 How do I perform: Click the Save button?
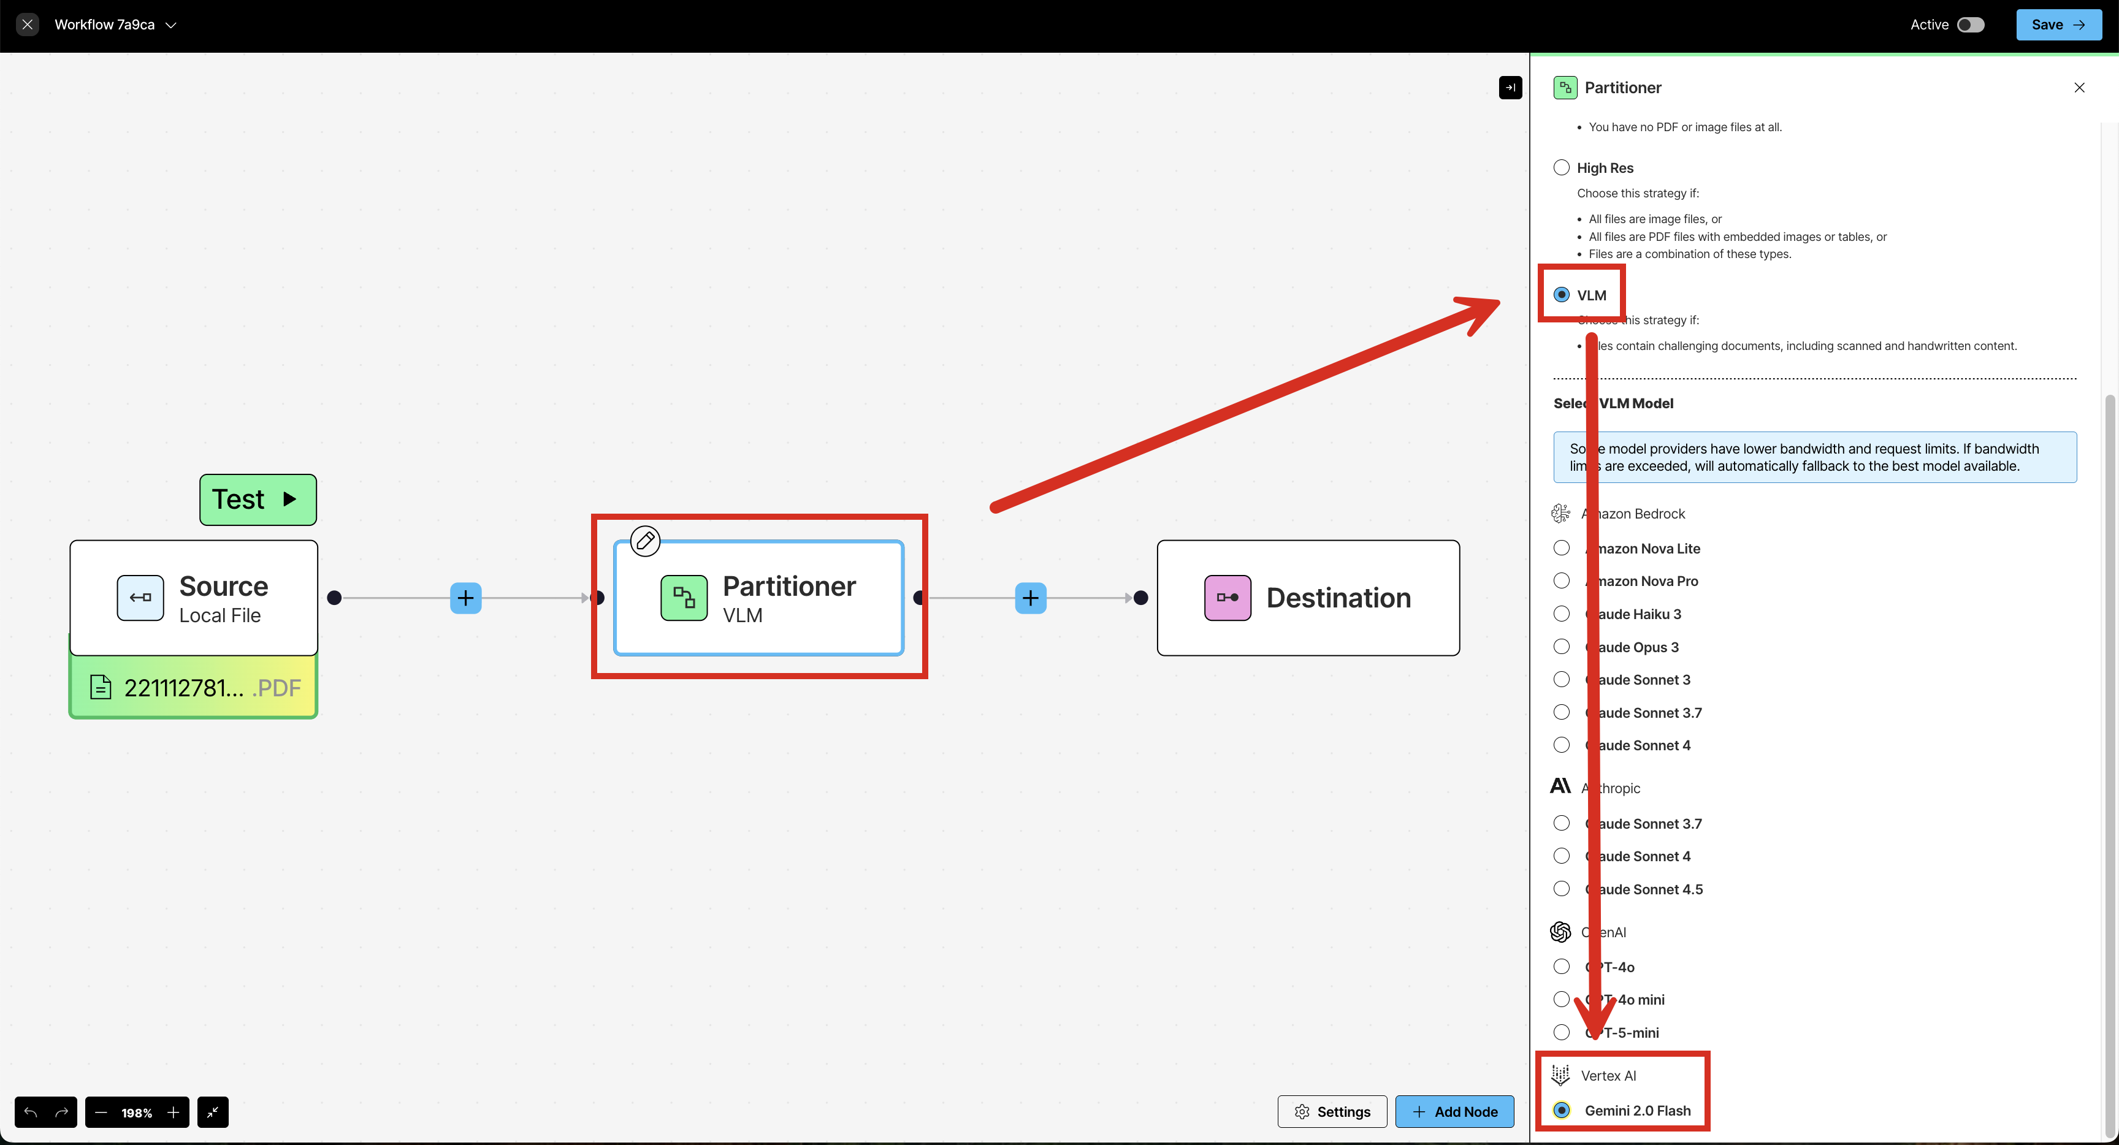click(x=2059, y=25)
